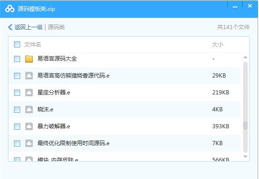Click 返回上一级 to go back
The height and width of the screenshot is (179, 259).
point(29,27)
